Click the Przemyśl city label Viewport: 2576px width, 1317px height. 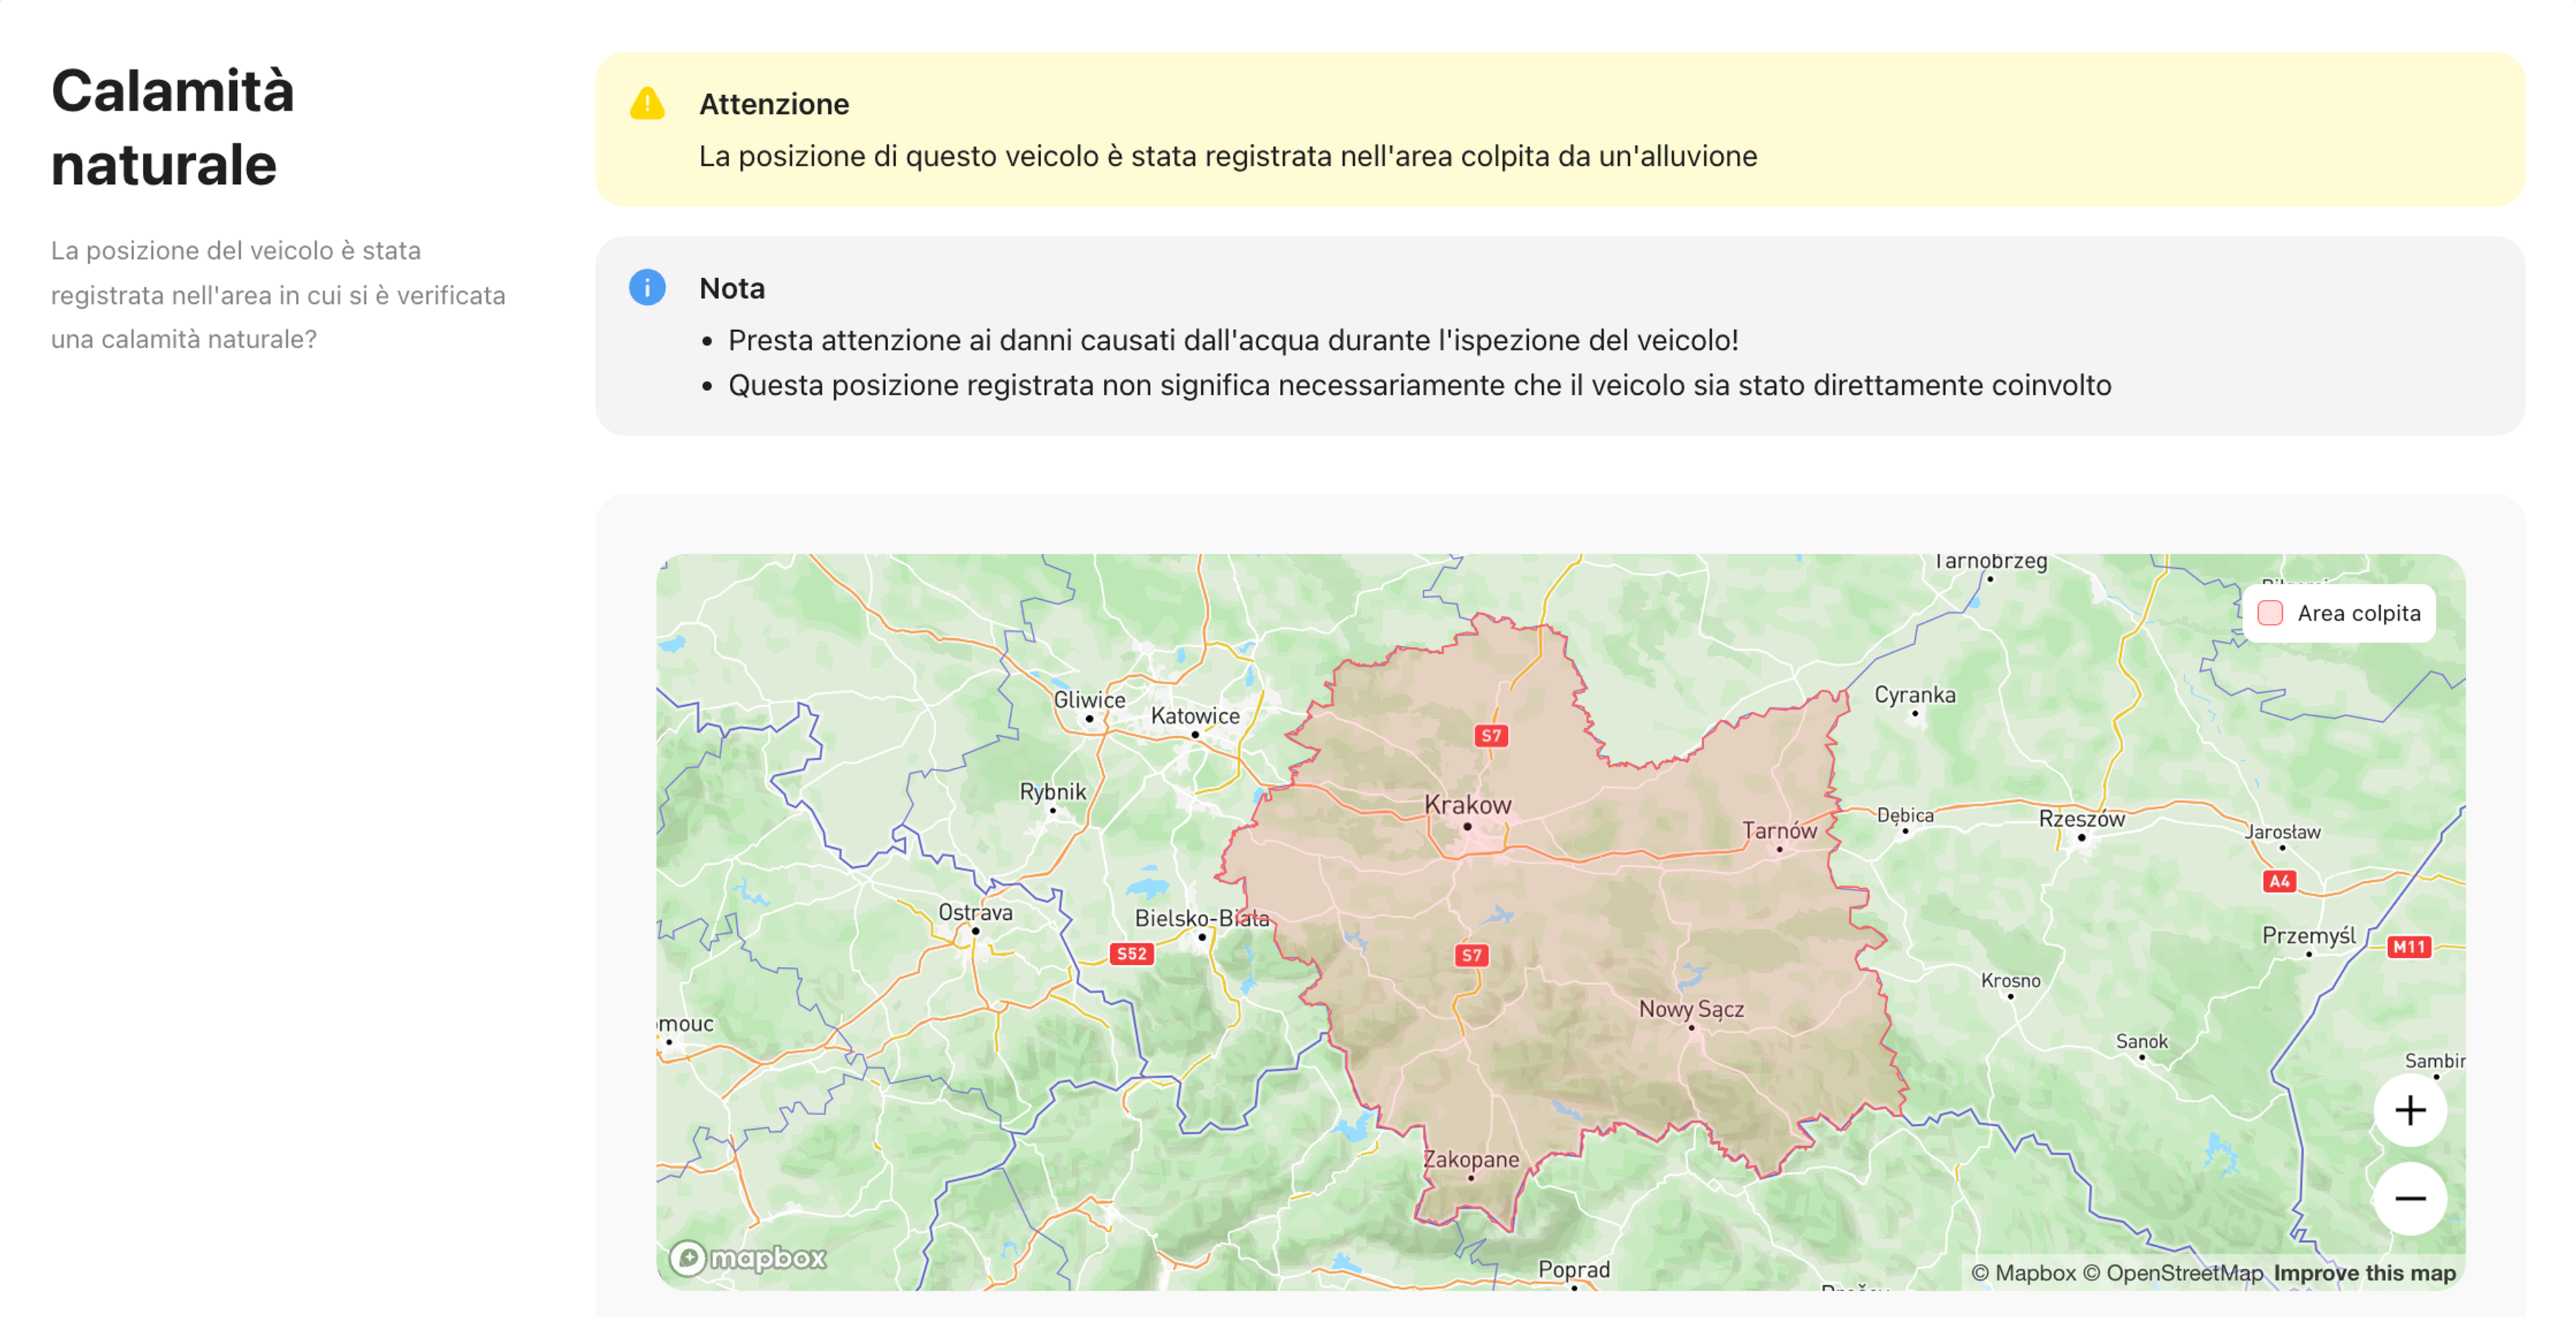2308,936
